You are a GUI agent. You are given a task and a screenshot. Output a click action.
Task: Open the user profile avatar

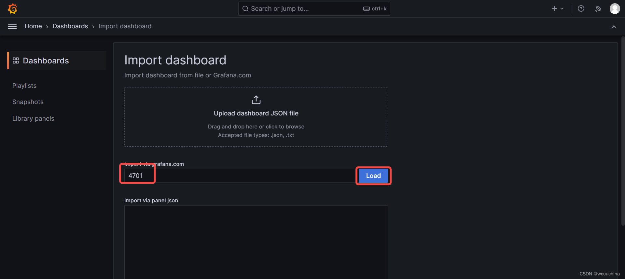pyautogui.click(x=615, y=9)
